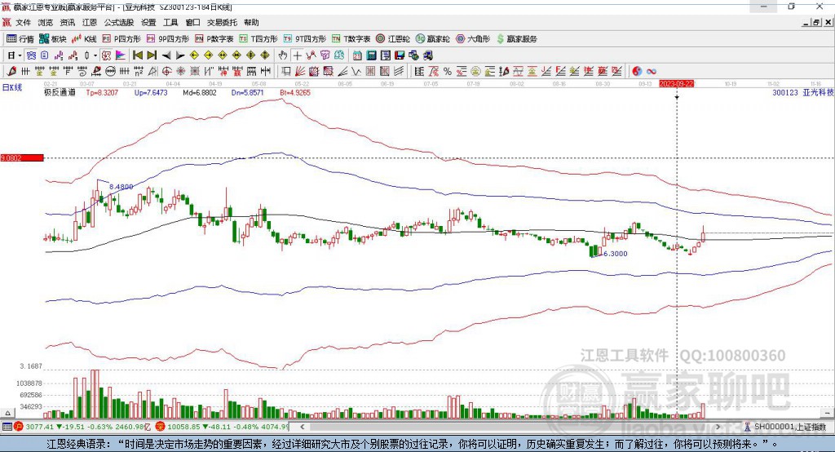Screen dimensions: 835x452
Task: Open the 六角形 hexagon tool
Action: [473, 39]
